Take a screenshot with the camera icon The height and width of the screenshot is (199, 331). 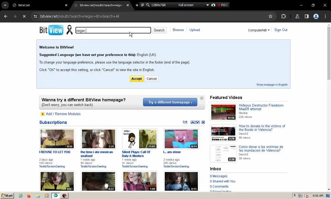[213, 5]
